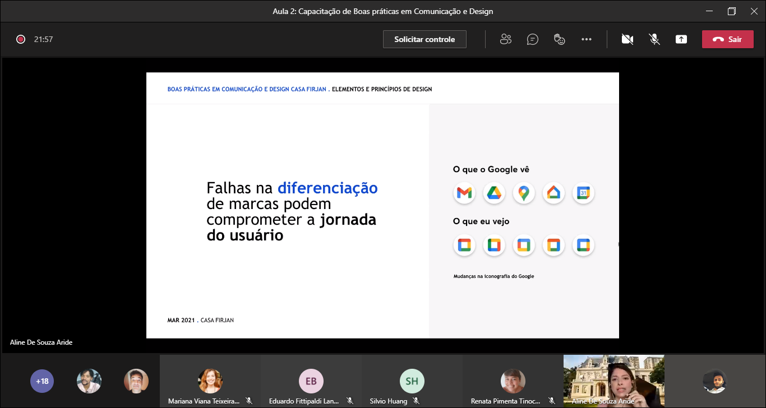
Task: Toggle the camera on
Action: point(627,39)
